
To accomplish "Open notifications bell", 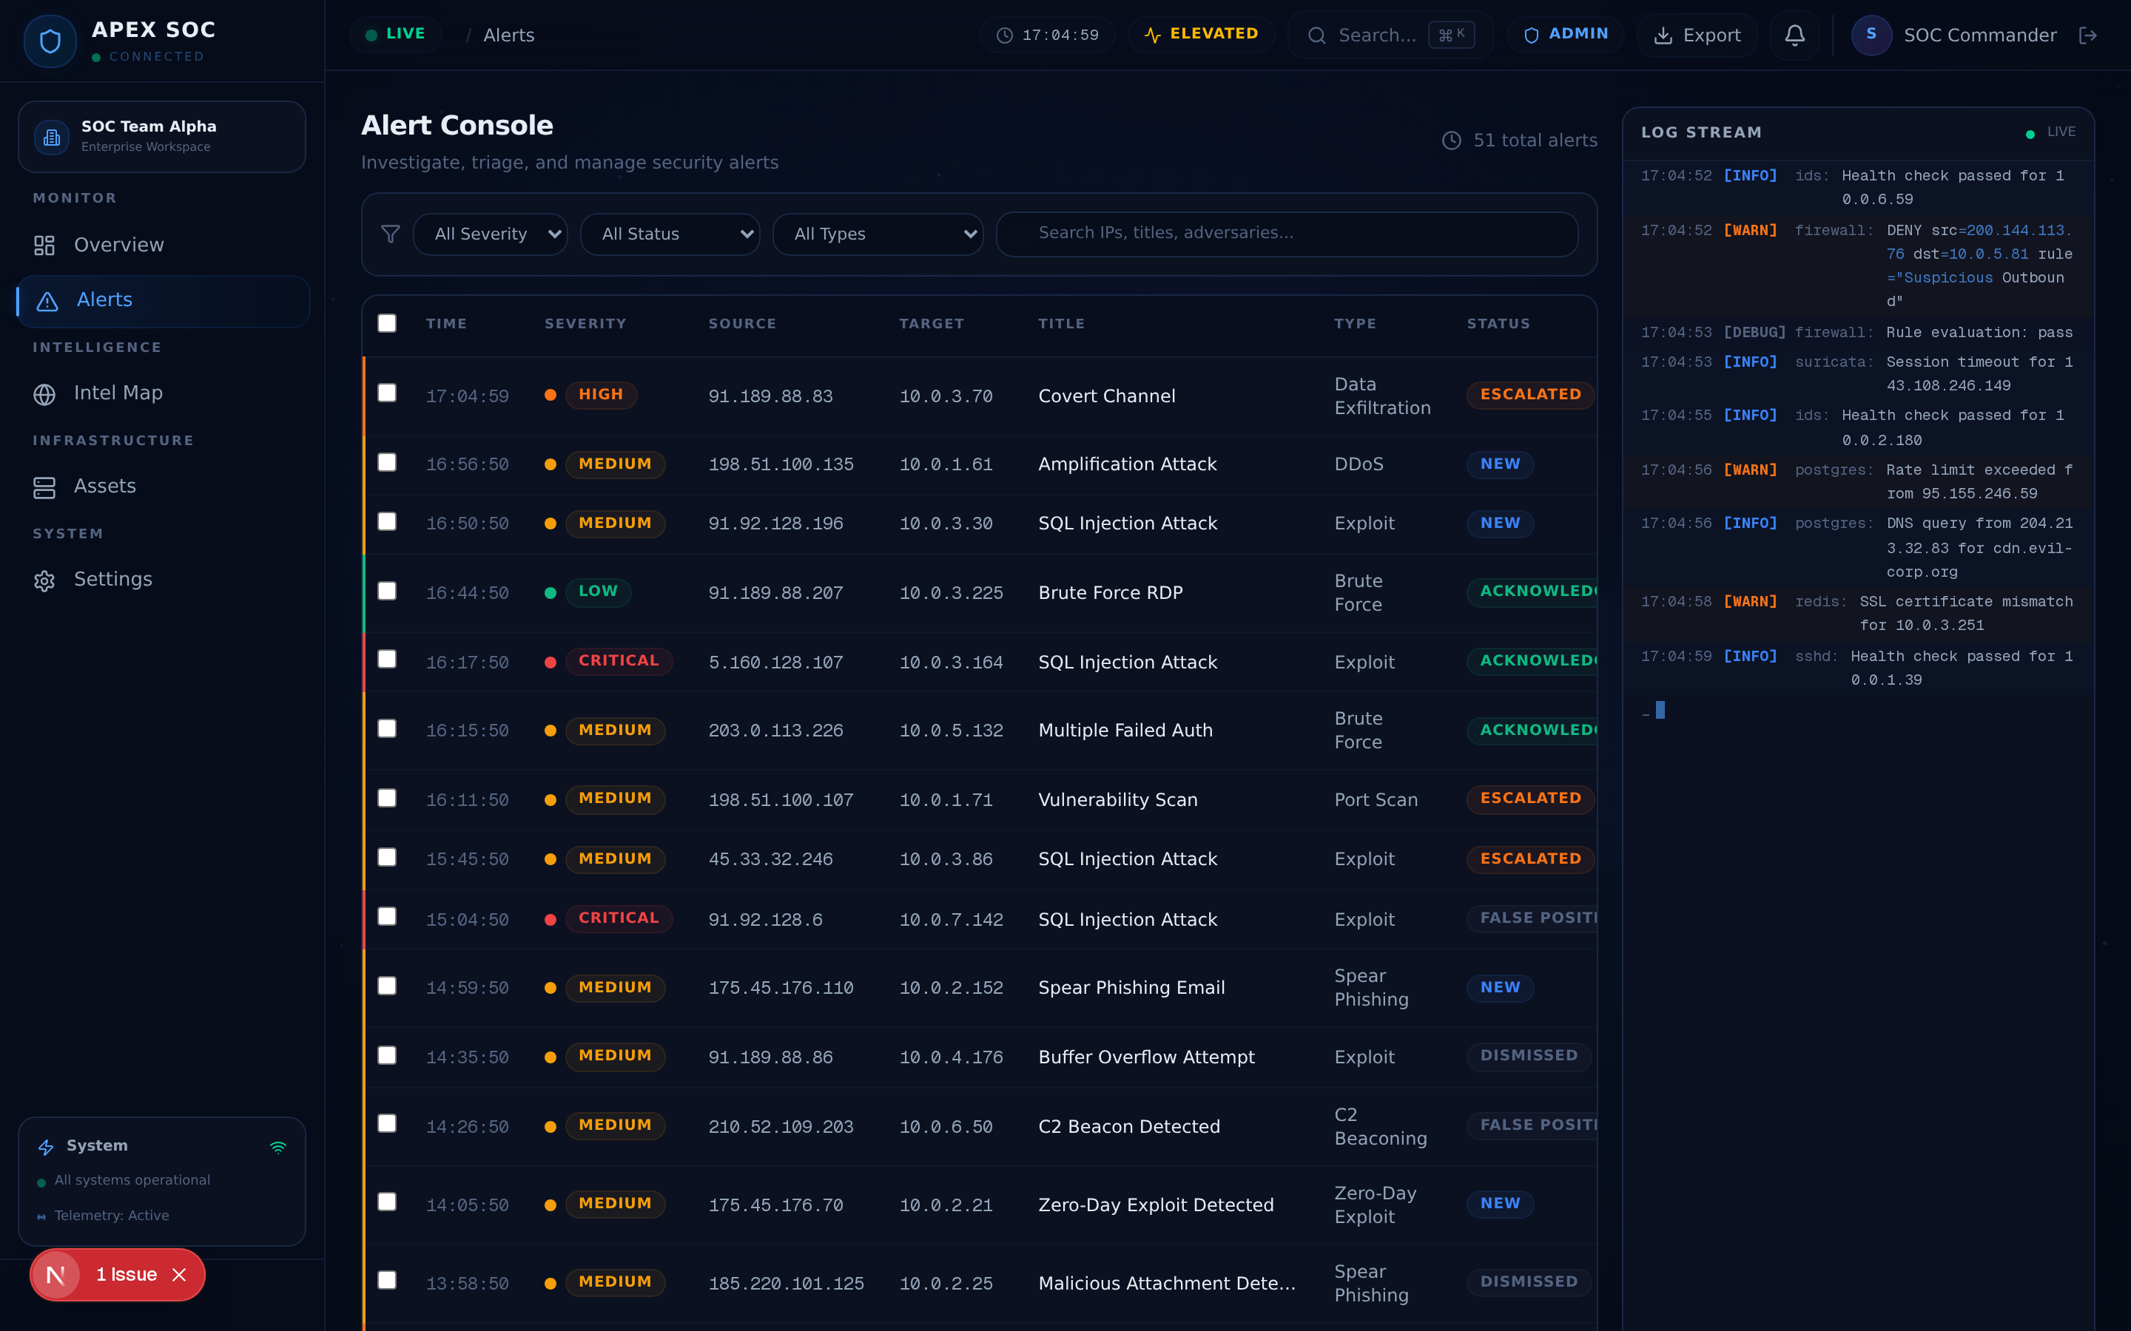I will [1794, 35].
